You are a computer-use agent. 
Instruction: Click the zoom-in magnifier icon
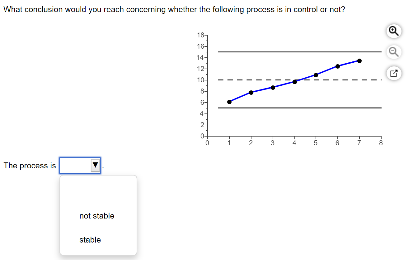click(x=393, y=31)
